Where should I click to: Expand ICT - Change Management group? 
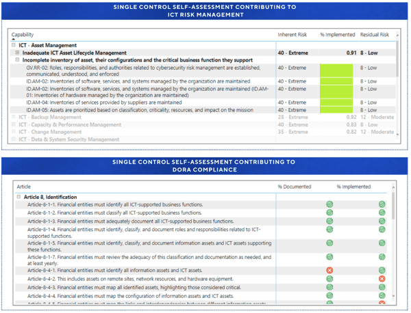14,132
